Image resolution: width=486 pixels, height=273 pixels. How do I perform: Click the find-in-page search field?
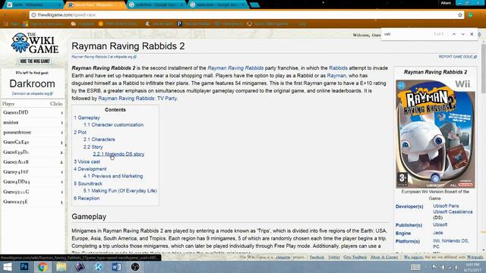[x=406, y=34]
